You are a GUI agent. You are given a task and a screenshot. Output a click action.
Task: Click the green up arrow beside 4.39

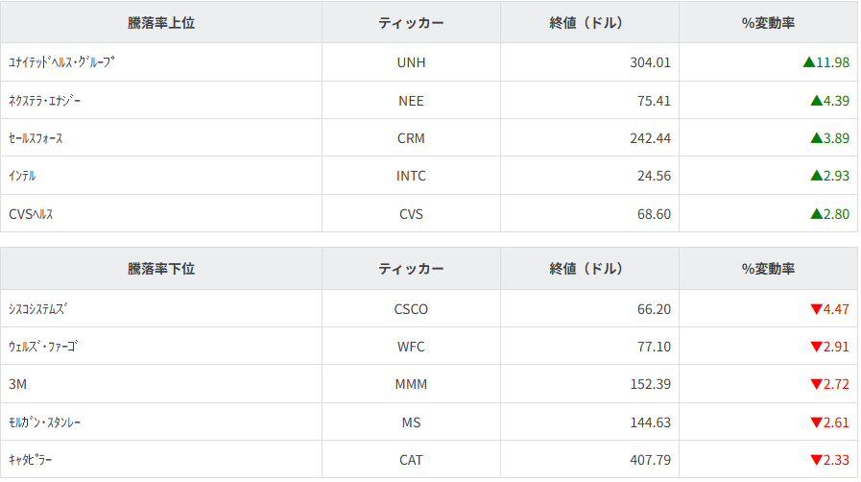point(816,100)
